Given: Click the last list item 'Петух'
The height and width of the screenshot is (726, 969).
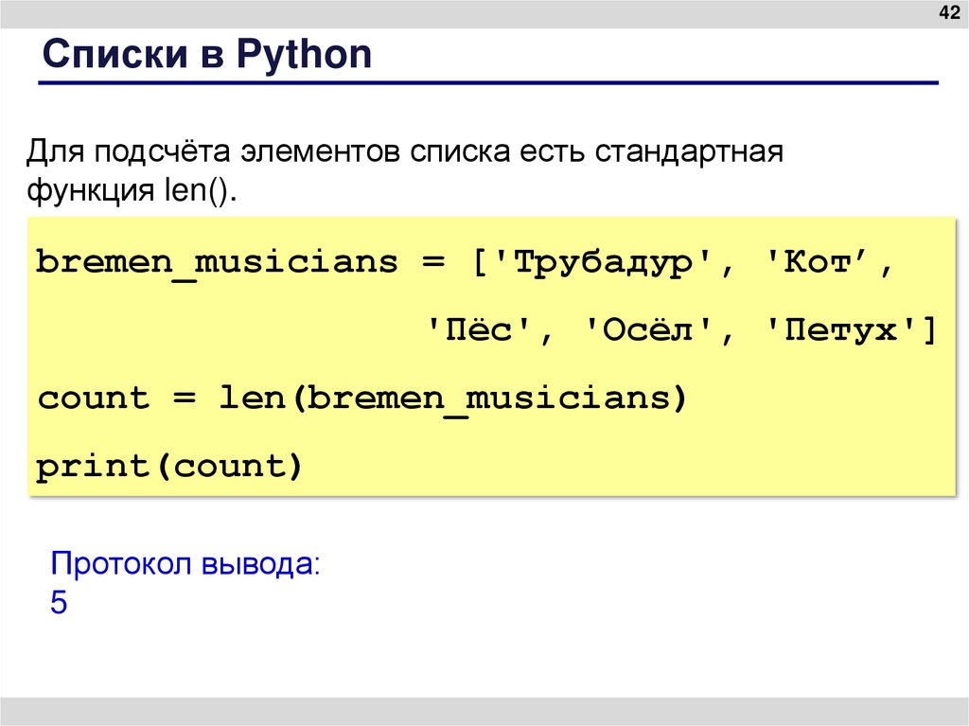Looking at the screenshot, I should point(839,330).
